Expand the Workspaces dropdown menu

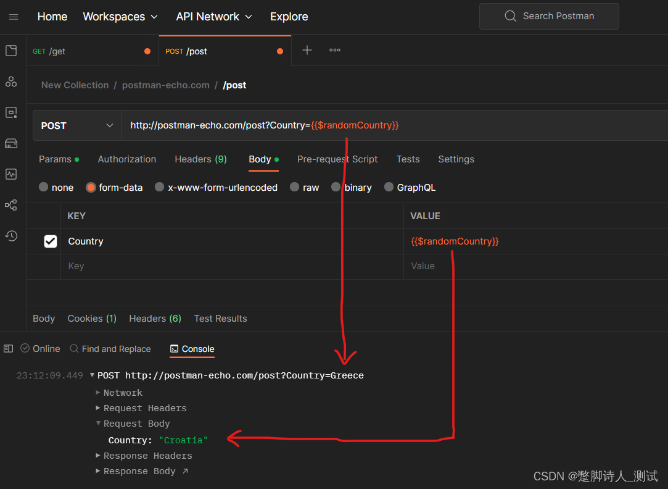120,17
